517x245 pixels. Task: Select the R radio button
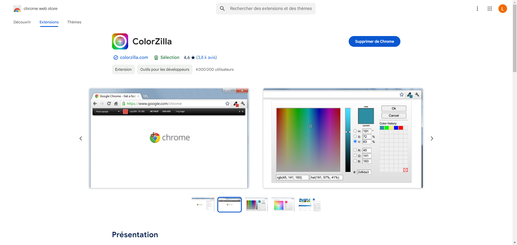click(355, 150)
